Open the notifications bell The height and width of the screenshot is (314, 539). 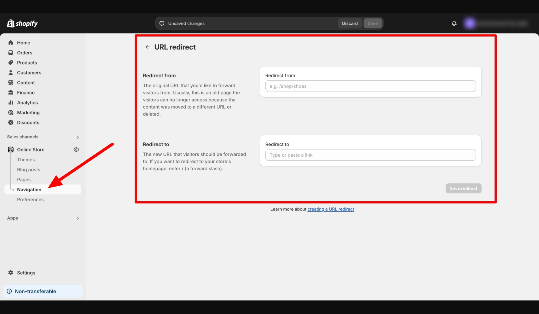[x=454, y=23]
